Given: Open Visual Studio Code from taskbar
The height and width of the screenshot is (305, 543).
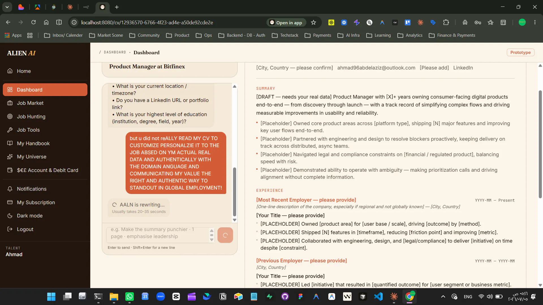Looking at the screenshot, I should pyautogui.click(x=378, y=297).
